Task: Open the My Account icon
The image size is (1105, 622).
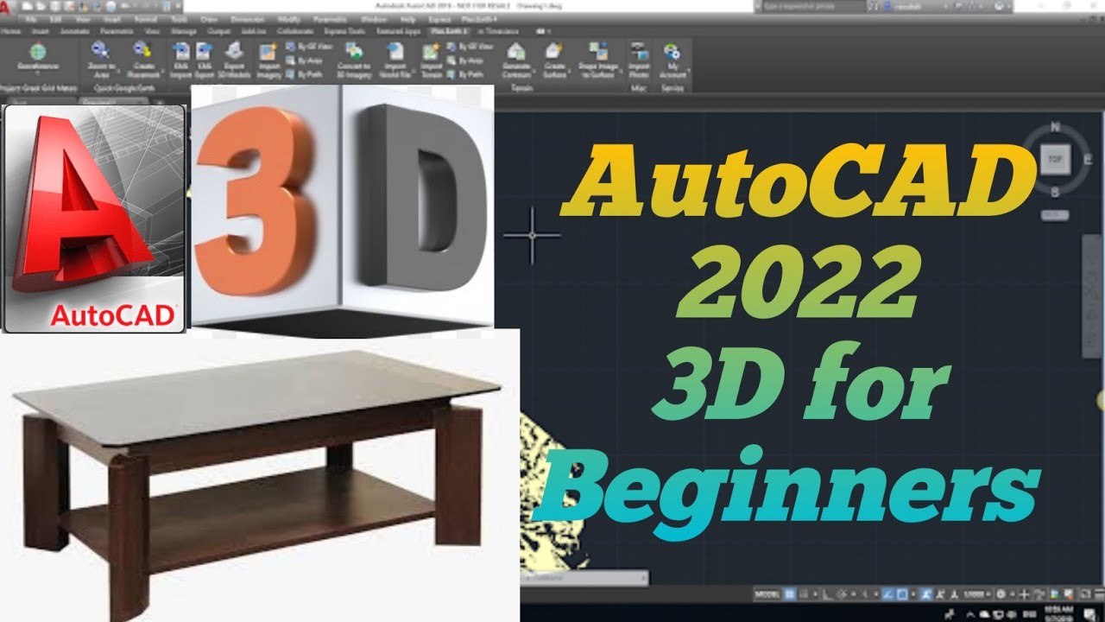Action: coord(672,50)
